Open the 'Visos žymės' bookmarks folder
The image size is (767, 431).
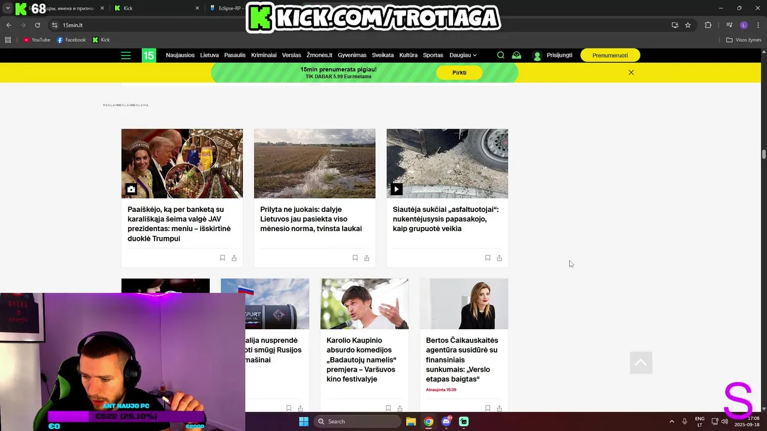[744, 40]
